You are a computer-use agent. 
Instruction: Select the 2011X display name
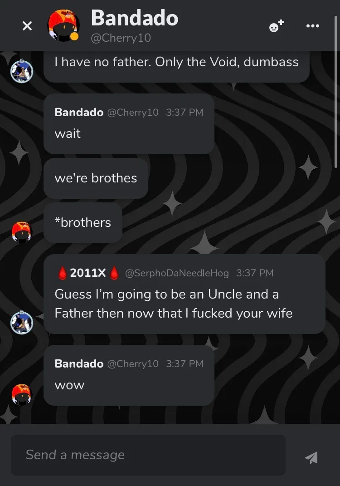coord(88,273)
